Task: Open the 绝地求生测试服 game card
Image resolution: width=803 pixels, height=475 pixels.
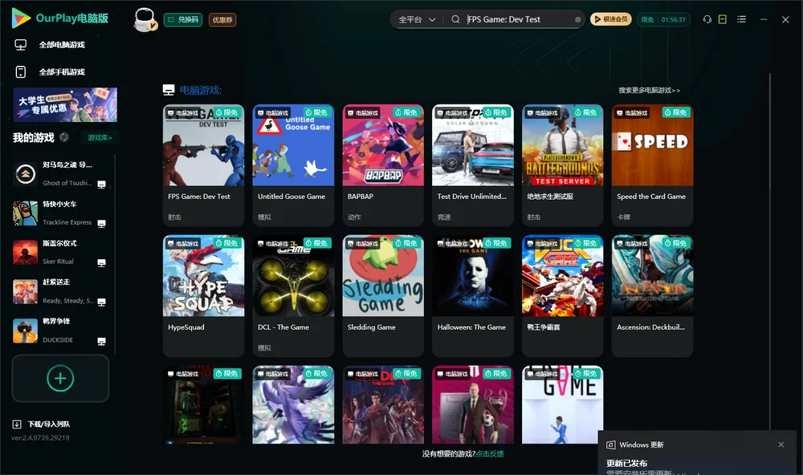Action: coord(562,164)
